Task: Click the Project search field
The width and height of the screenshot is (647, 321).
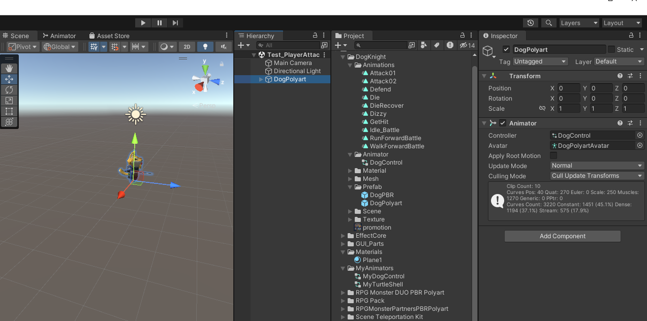Action: tap(382, 45)
